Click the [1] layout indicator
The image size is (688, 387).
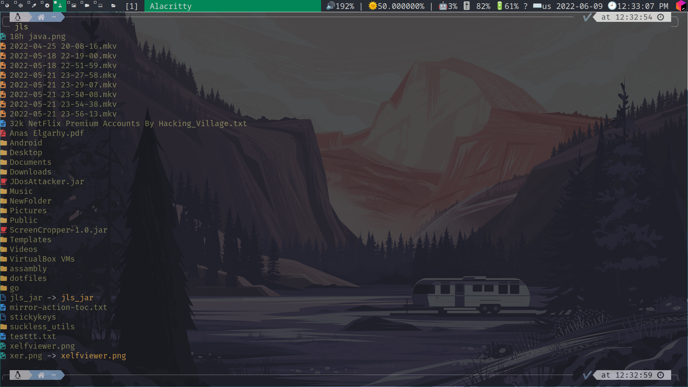(x=132, y=6)
